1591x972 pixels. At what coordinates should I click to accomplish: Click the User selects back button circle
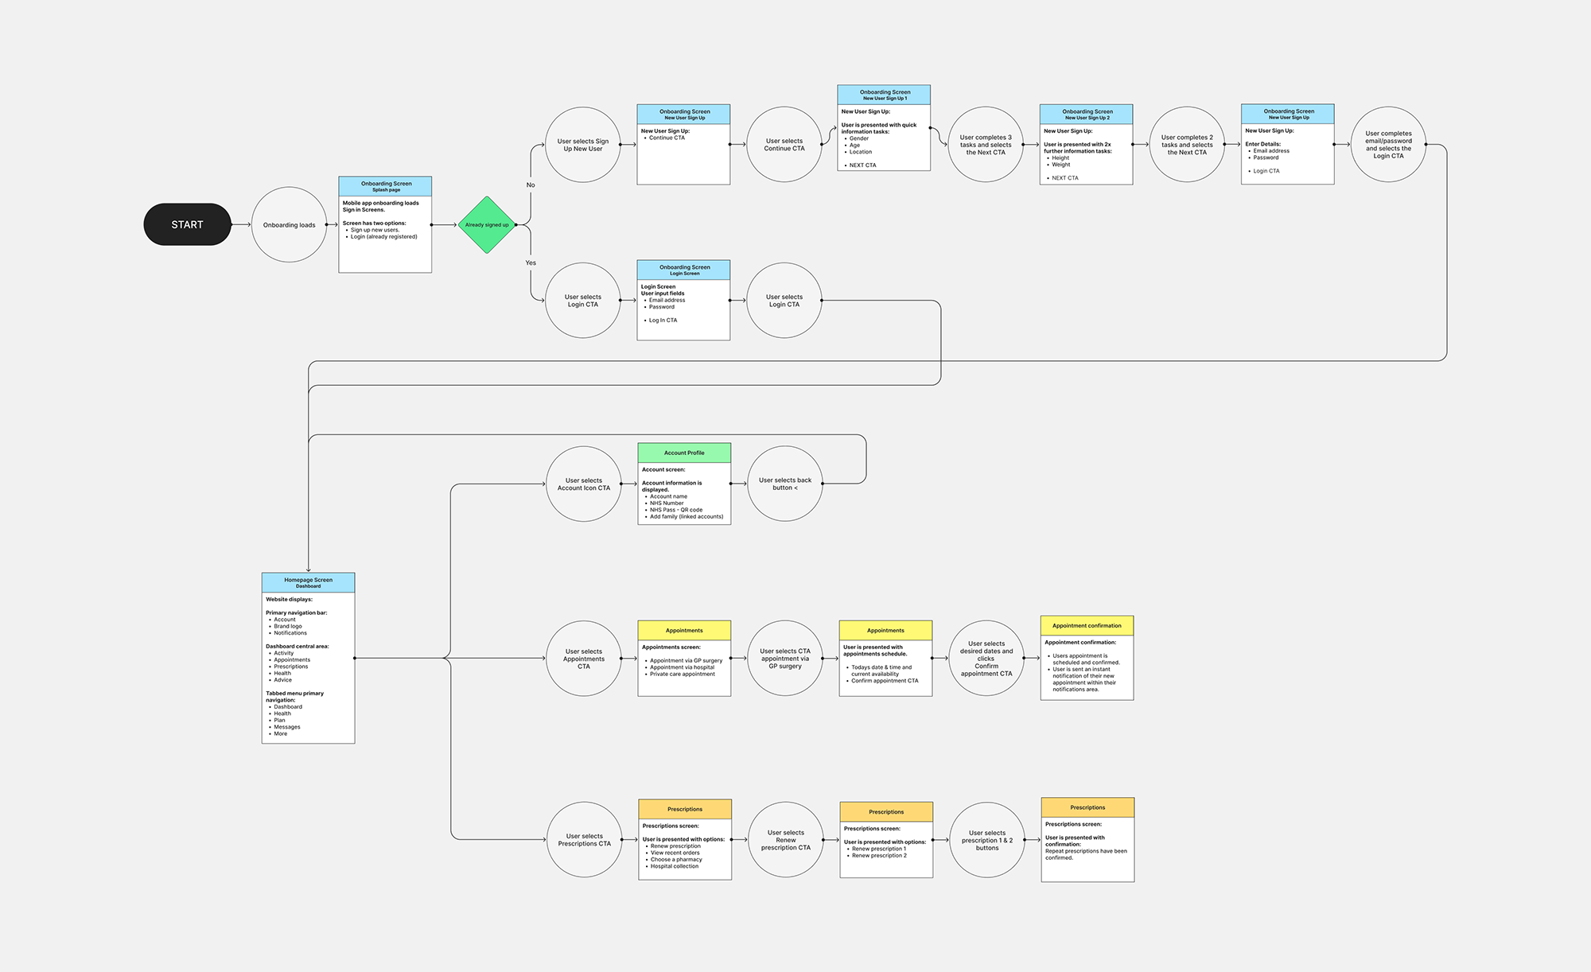click(x=785, y=484)
